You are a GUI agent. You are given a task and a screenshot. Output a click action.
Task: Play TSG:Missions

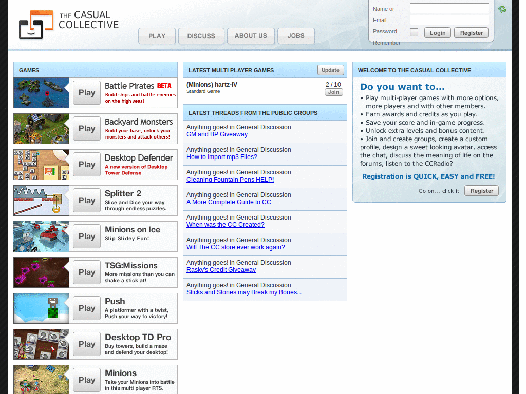tap(87, 272)
